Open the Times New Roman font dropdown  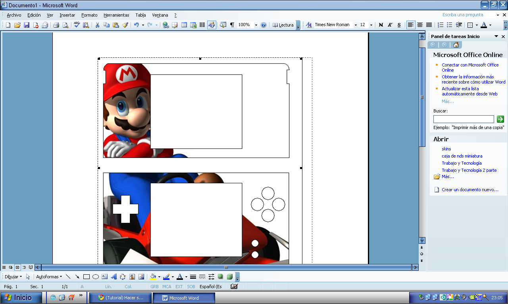tap(356, 25)
